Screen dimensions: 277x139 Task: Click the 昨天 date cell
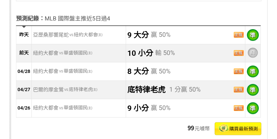[x=24, y=35]
